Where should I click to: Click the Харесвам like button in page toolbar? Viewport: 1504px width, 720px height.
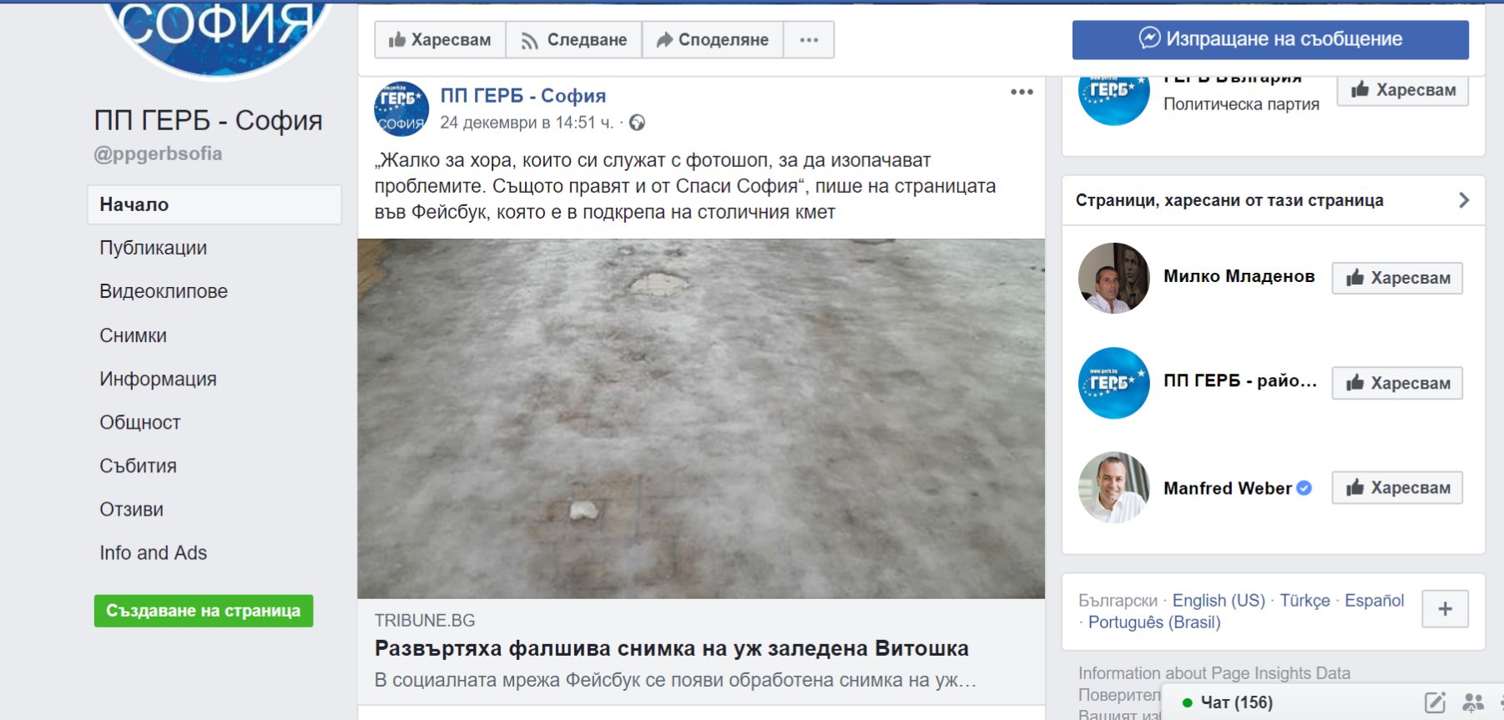440,40
